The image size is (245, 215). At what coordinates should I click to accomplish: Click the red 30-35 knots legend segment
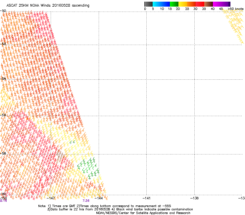tap(200, 4)
